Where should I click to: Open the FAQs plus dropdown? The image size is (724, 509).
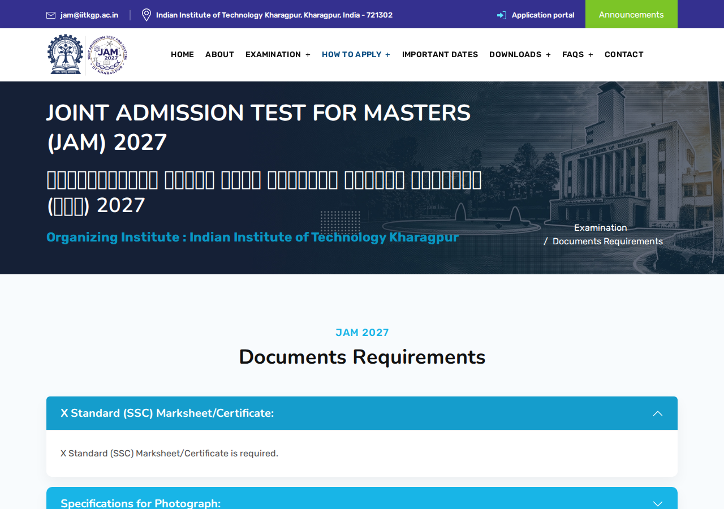[591, 55]
